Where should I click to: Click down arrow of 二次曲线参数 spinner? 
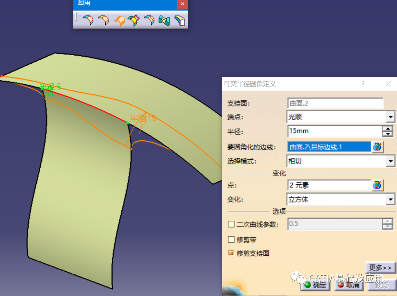[x=388, y=227]
